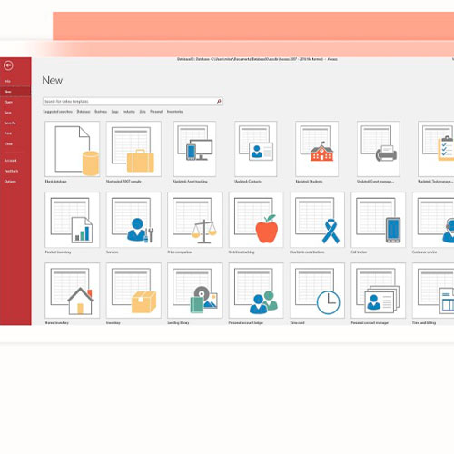Open the Personal account ledger template
Image resolution: width=454 pixels, height=454 pixels.
coord(256,291)
